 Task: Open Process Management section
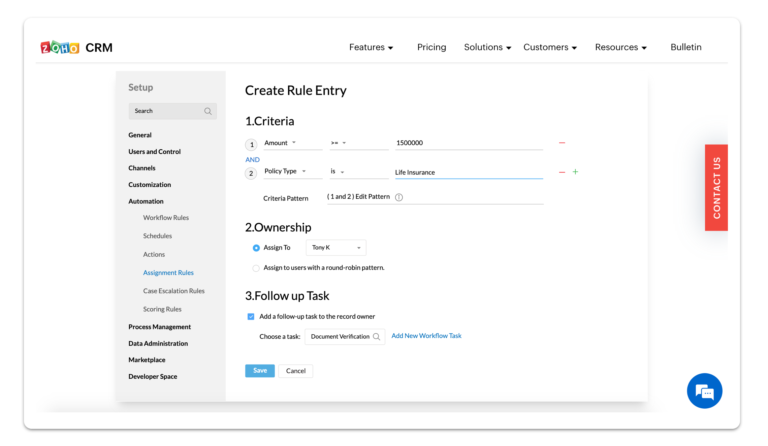click(x=159, y=327)
